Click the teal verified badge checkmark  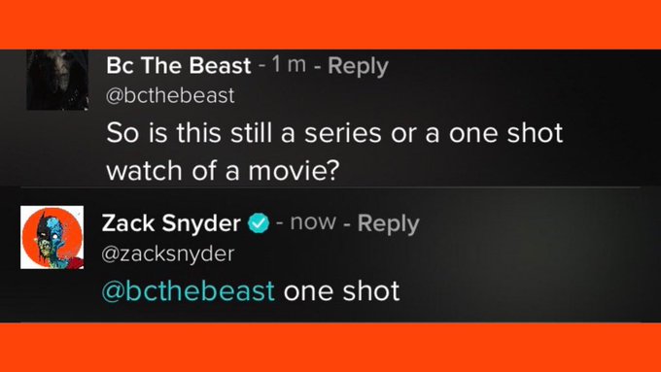tap(259, 223)
